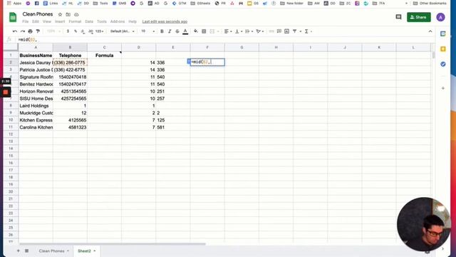Switch to the Clean Phones sheet tab
This screenshot has width=456, height=257.
[52, 251]
